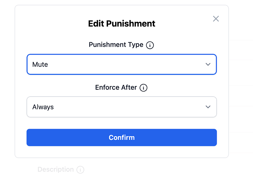The width and height of the screenshot is (253, 176).
Task: Click the faded Description info icon
Action: pos(80,169)
